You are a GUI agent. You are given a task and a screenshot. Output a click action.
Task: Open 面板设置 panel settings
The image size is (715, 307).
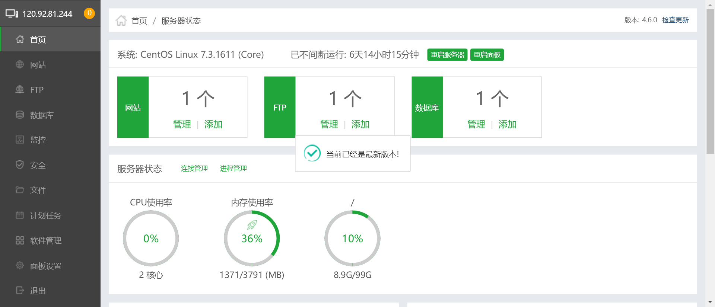(x=50, y=265)
